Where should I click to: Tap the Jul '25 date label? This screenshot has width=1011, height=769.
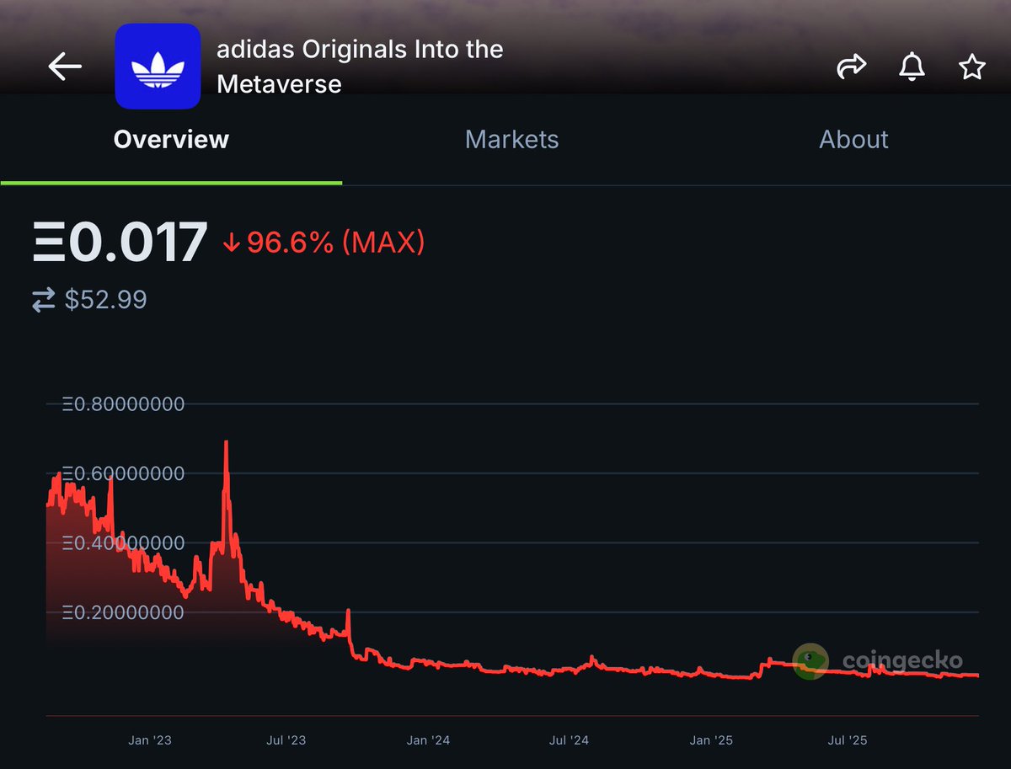click(x=848, y=740)
